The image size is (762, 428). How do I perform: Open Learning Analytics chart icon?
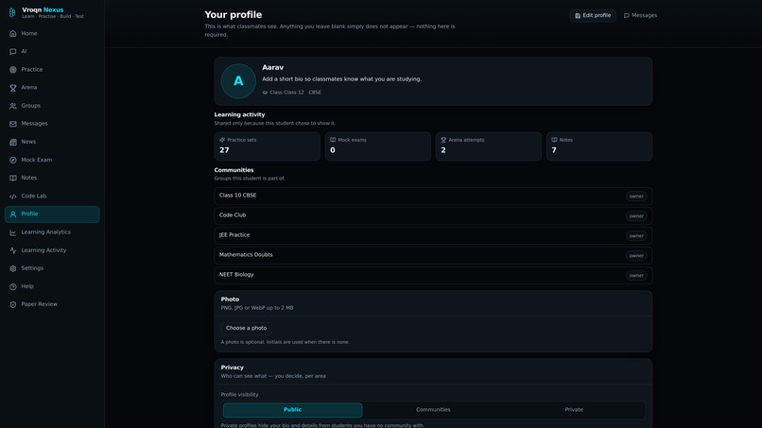13,232
